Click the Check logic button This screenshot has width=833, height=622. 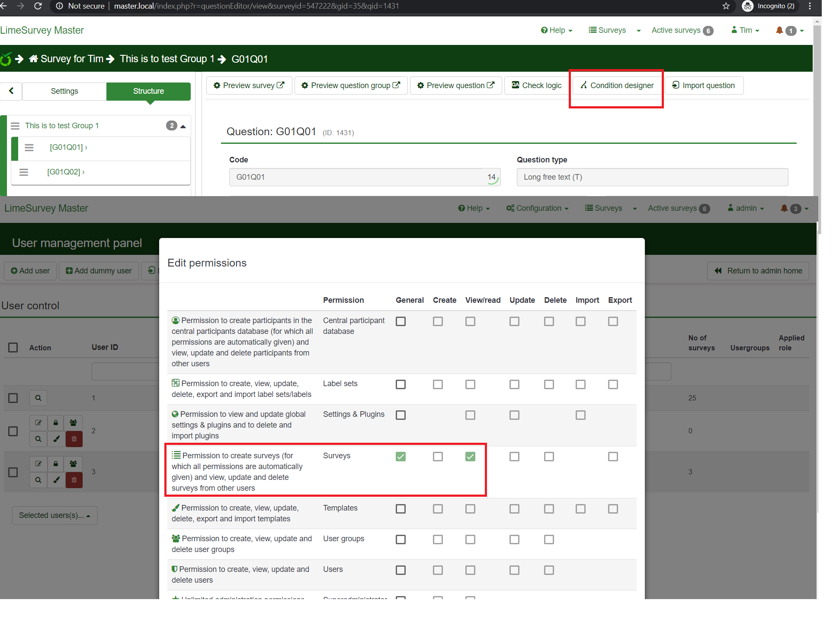point(536,86)
